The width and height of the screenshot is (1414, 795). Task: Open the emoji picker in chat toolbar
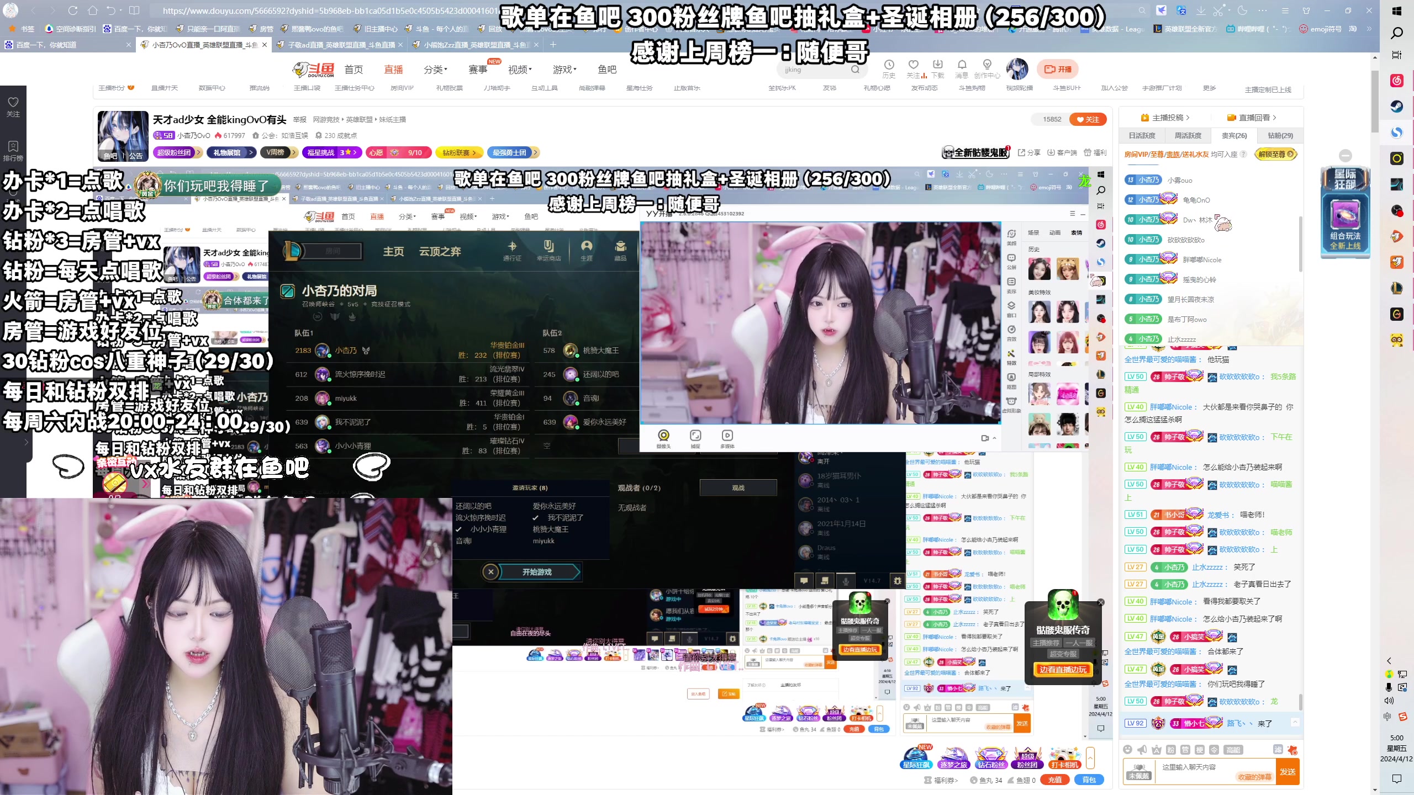[1128, 749]
